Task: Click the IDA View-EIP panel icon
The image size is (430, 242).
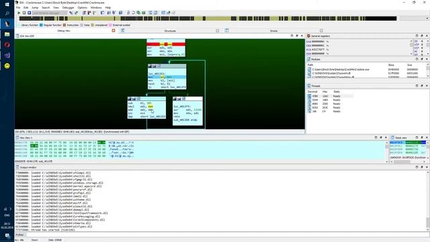Action: (17, 36)
